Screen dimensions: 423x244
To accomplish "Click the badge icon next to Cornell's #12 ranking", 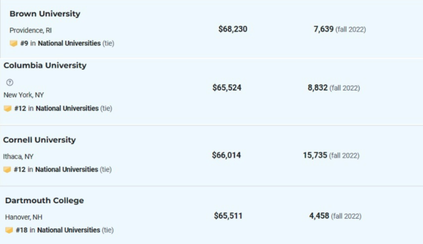I will click(x=7, y=170).
